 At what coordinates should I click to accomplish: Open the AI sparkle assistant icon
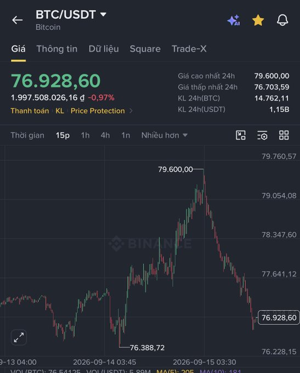point(234,20)
